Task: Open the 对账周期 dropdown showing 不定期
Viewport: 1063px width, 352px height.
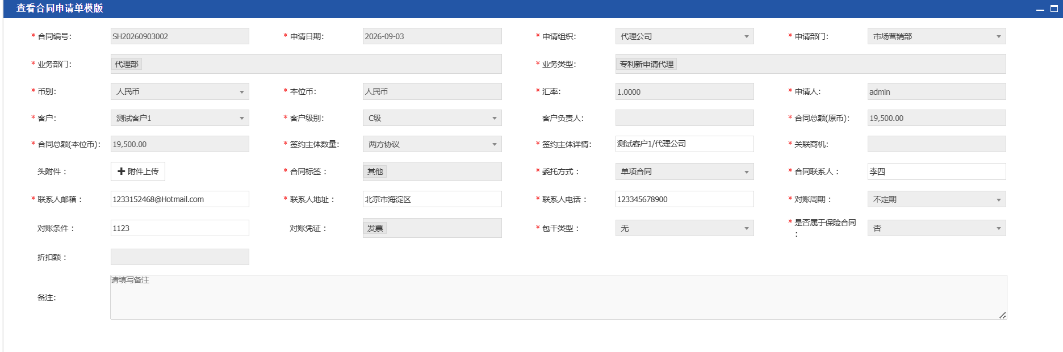Action: pos(936,199)
